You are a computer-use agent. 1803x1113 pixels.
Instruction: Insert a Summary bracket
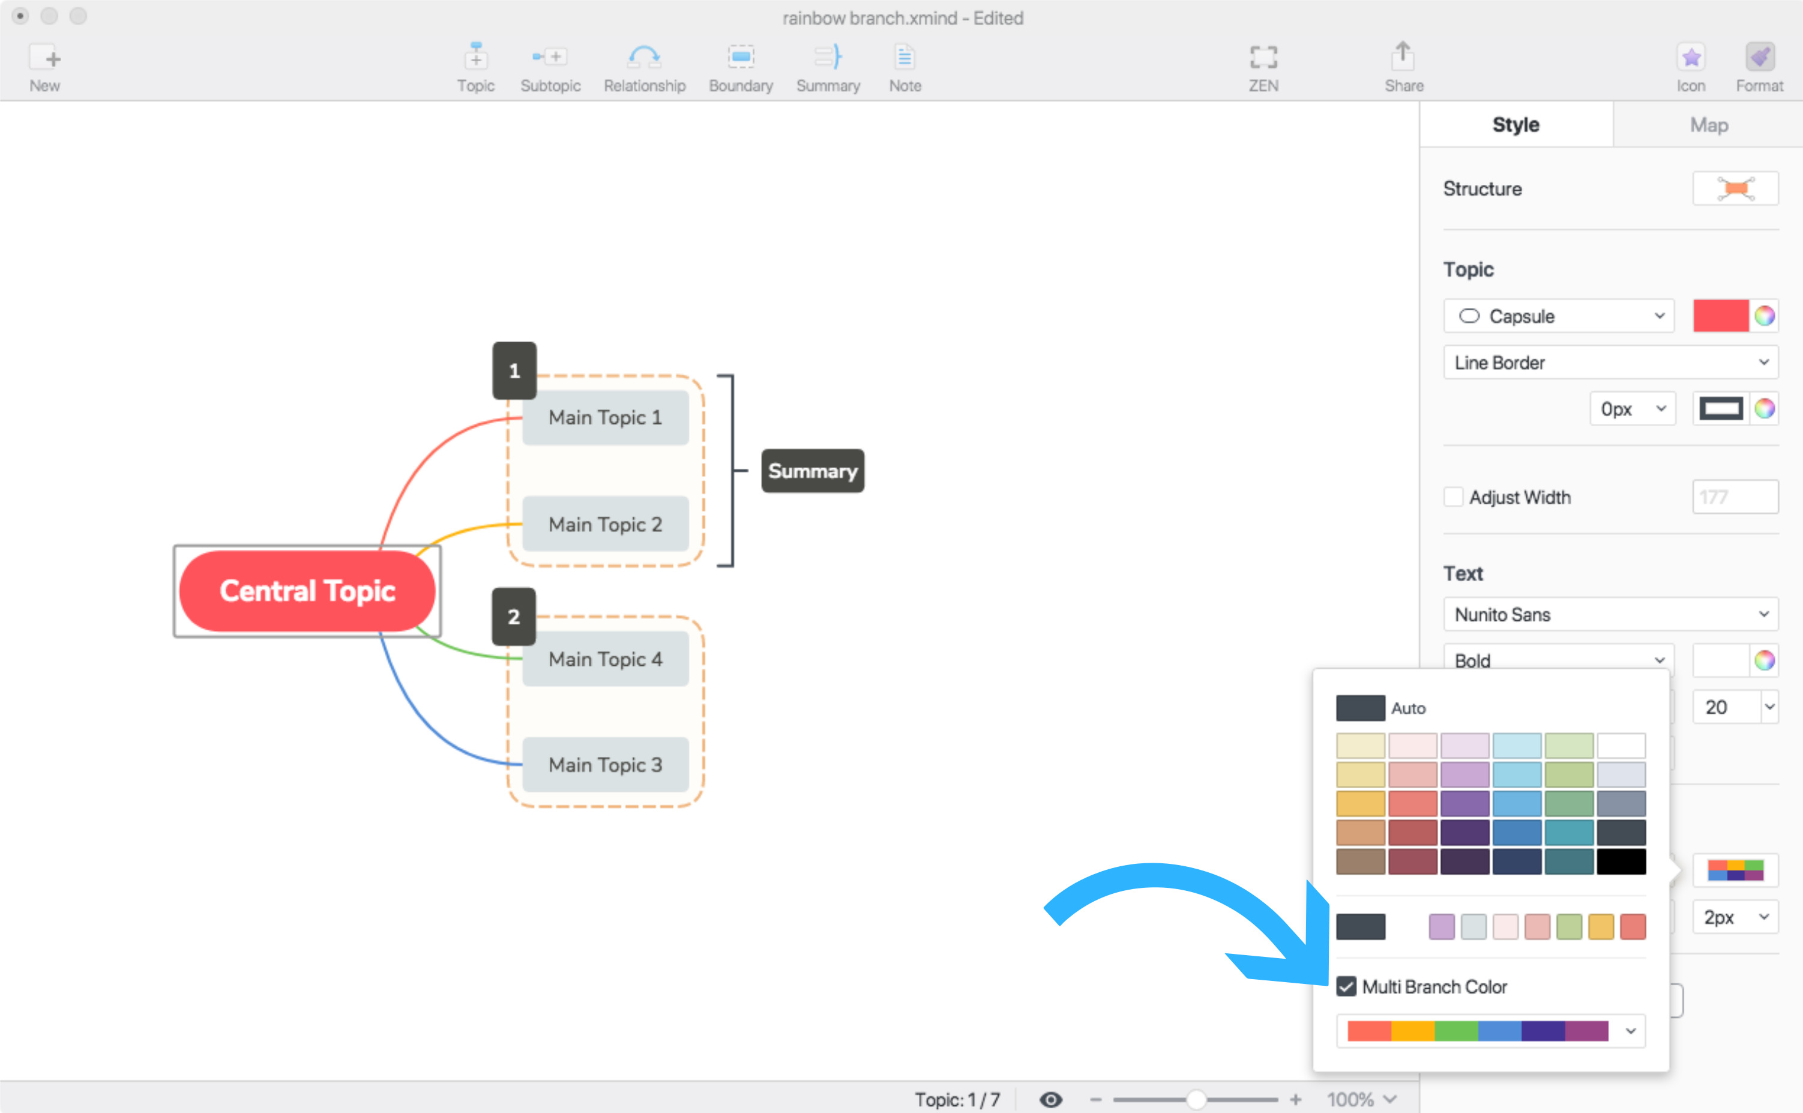(x=828, y=67)
